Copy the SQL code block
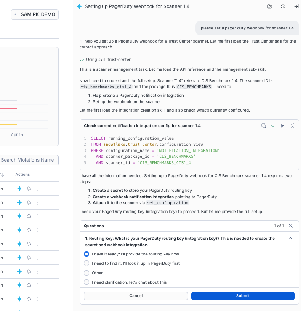Image resolution: width=301 pixels, height=311 pixels. click(264, 125)
